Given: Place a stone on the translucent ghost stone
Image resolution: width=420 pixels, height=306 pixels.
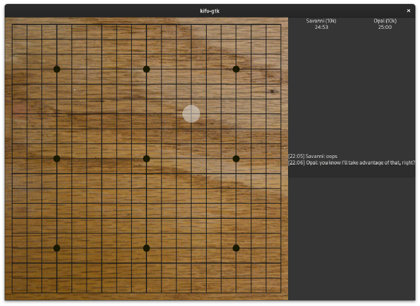Looking at the screenshot, I should coord(191,113).
